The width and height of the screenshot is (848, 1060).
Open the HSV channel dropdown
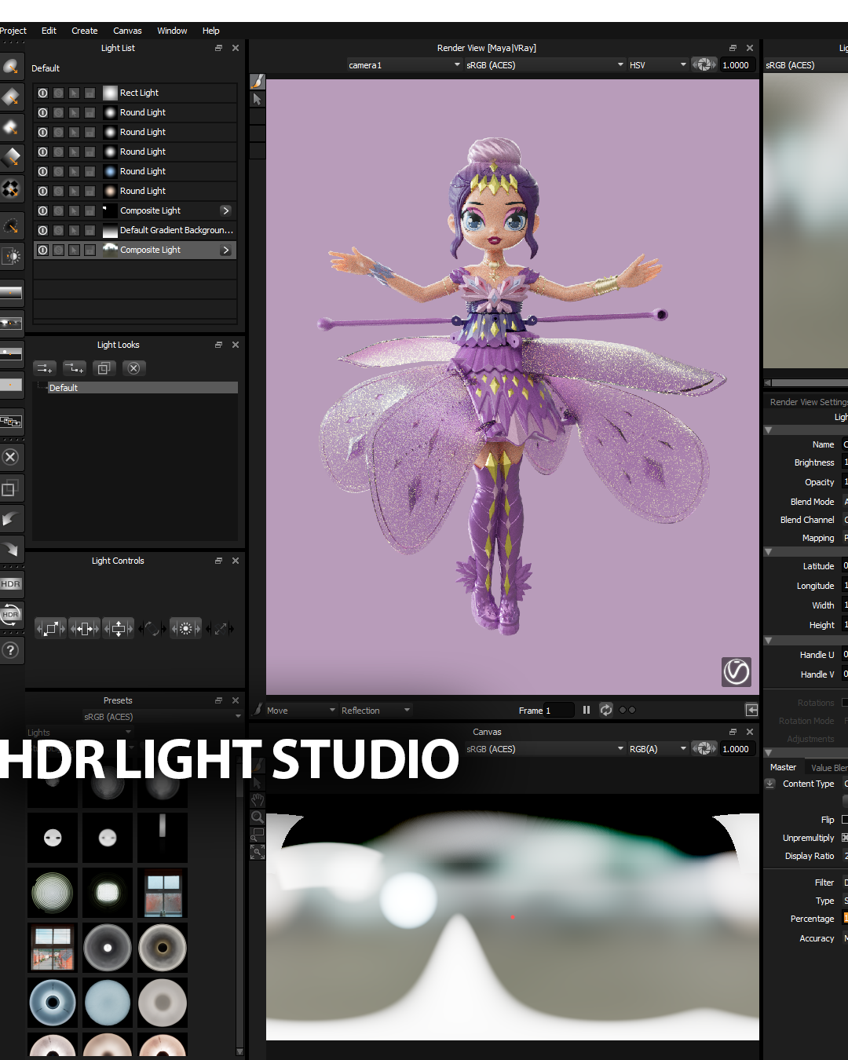click(657, 65)
